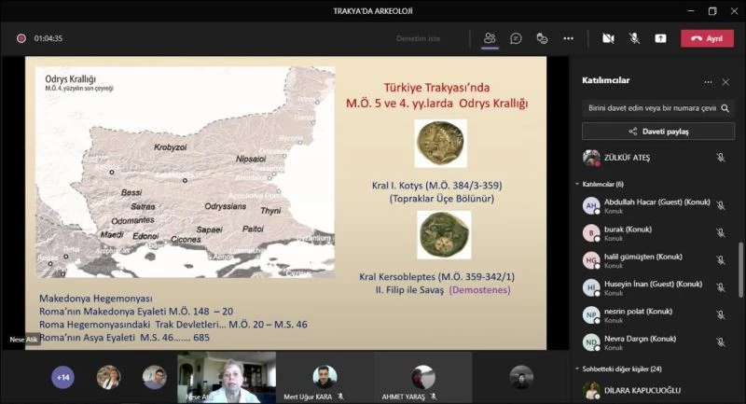Open the reactions icon in meeting toolbar

pyautogui.click(x=542, y=38)
